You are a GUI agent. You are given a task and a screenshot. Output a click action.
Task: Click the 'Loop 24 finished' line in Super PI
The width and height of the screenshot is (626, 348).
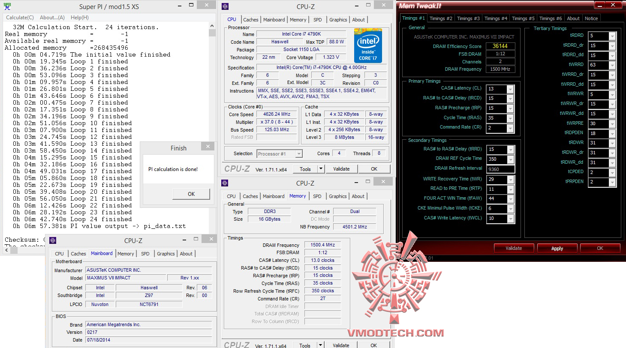(x=72, y=219)
